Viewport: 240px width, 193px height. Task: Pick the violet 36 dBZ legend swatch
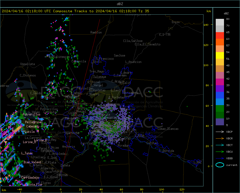click(220, 89)
